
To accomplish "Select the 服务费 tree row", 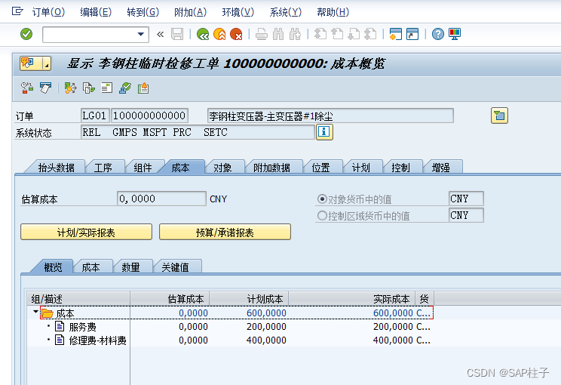I will point(230,327).
